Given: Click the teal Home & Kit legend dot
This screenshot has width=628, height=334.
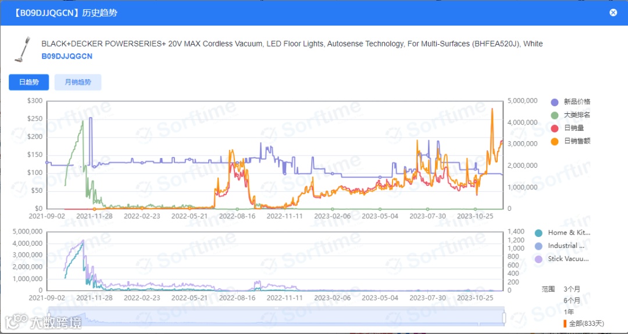Looking at the screenshot, I should coord(539,233).
